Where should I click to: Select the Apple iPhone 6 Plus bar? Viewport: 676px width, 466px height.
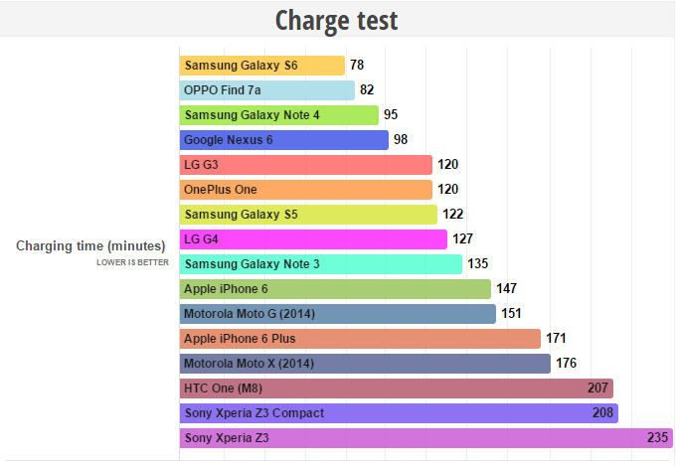(x=360, y=339)
